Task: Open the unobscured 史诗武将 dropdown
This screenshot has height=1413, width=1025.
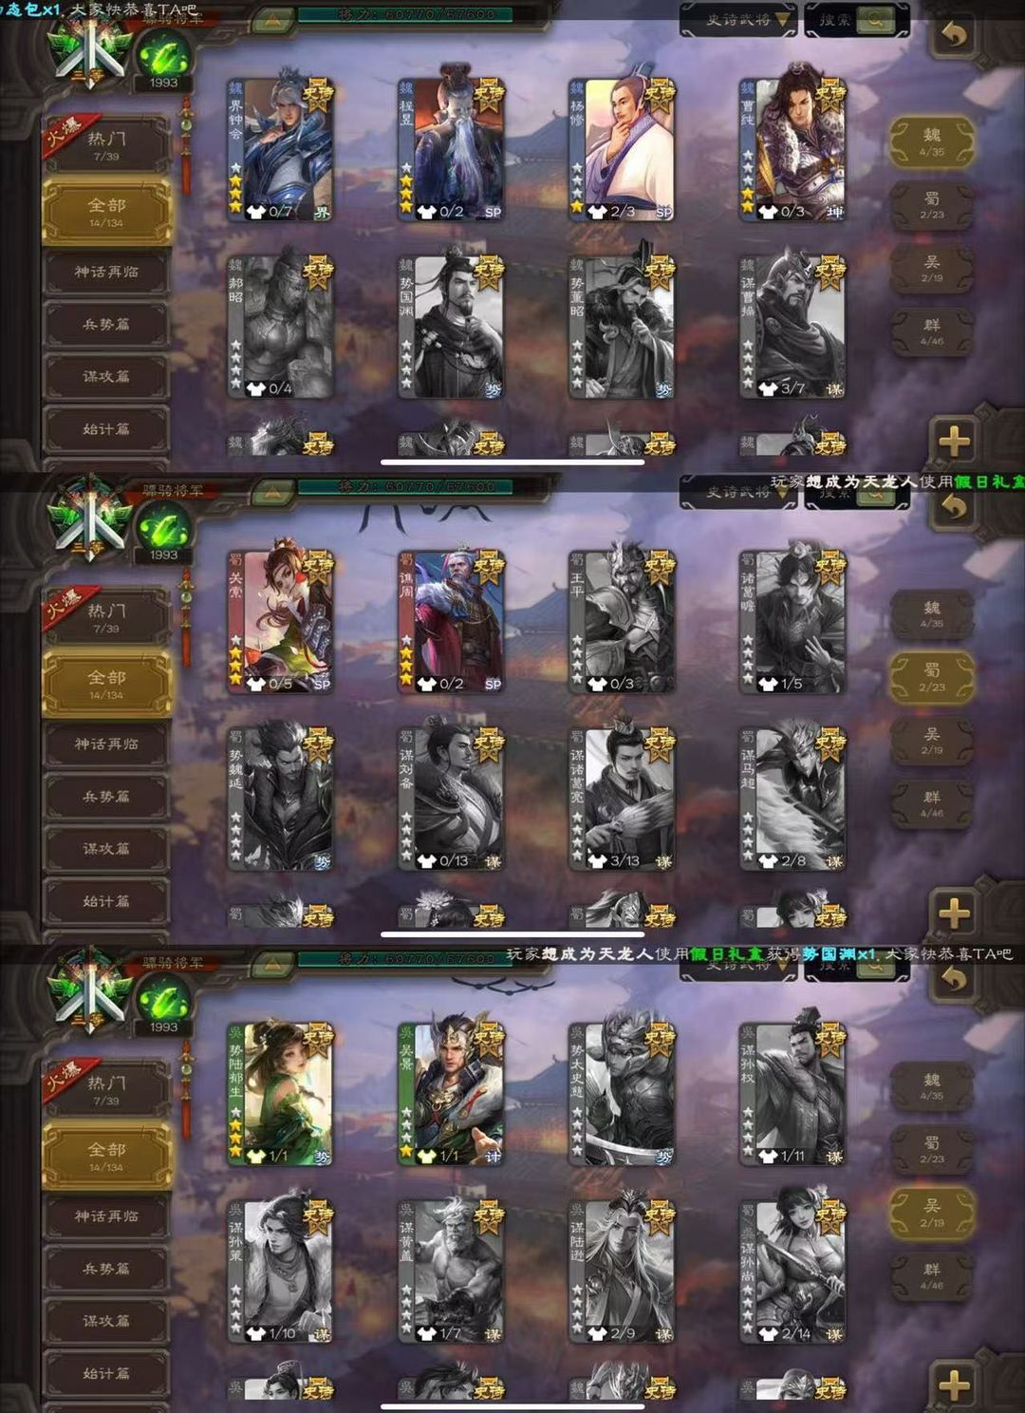Action: pos(738,19)
